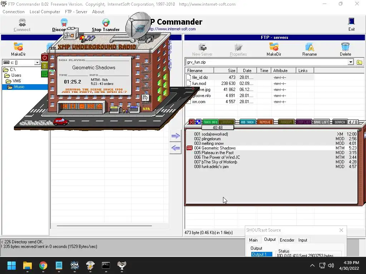
Task: Click XMPlay green CONFIG button
Action: point(44,74)
